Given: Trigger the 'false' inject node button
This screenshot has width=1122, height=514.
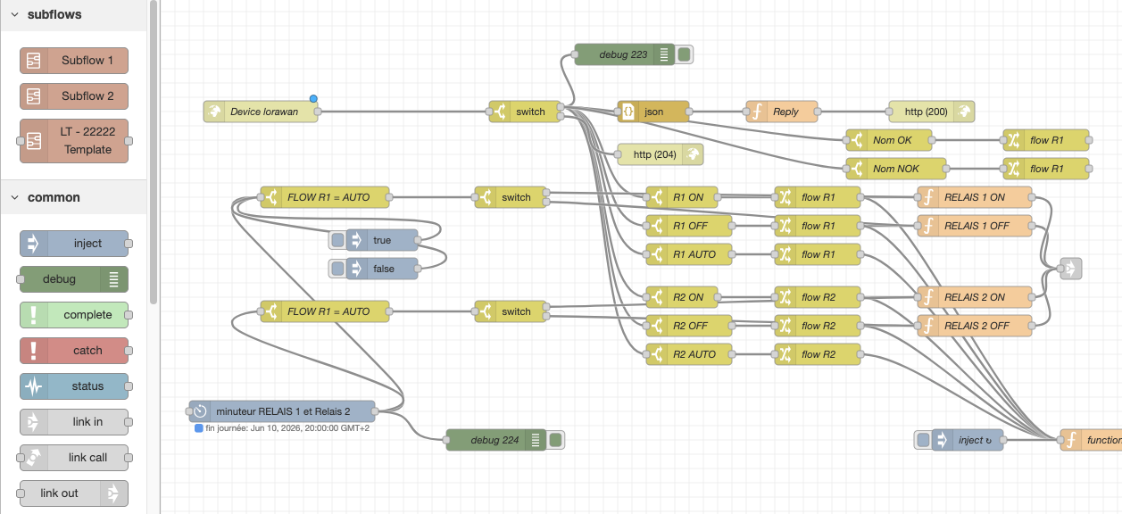Looking at the screenshot, I should [337, 269].
